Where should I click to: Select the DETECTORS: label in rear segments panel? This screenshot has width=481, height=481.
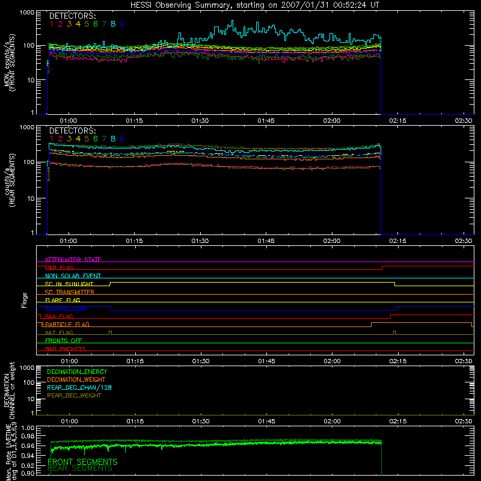72,130
